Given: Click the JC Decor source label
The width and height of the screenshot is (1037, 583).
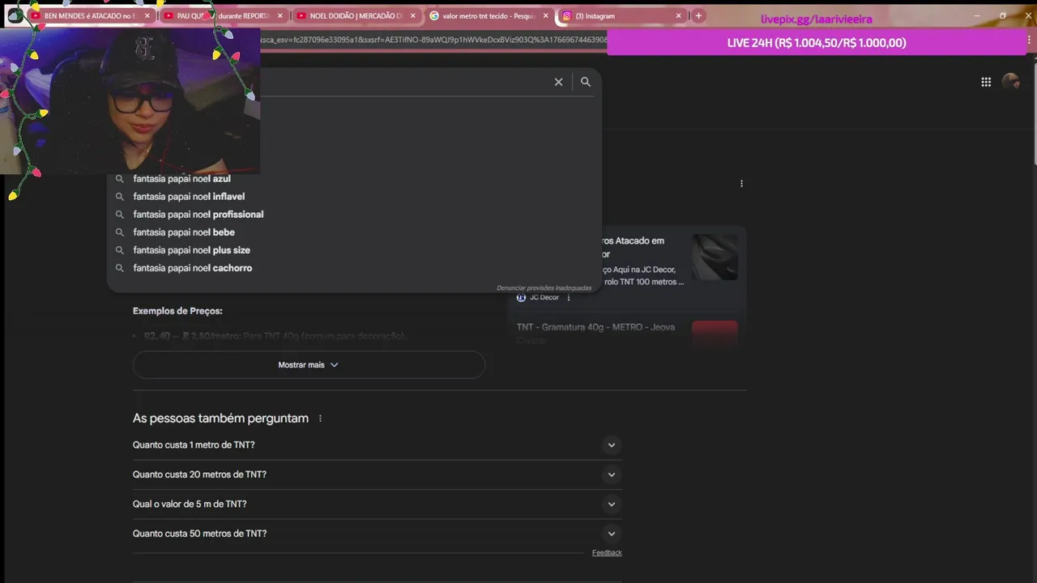Looking at the screenshot, I should click(544, 298).
